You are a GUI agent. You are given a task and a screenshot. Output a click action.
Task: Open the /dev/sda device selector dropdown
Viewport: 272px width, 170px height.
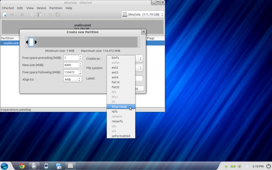143,14
